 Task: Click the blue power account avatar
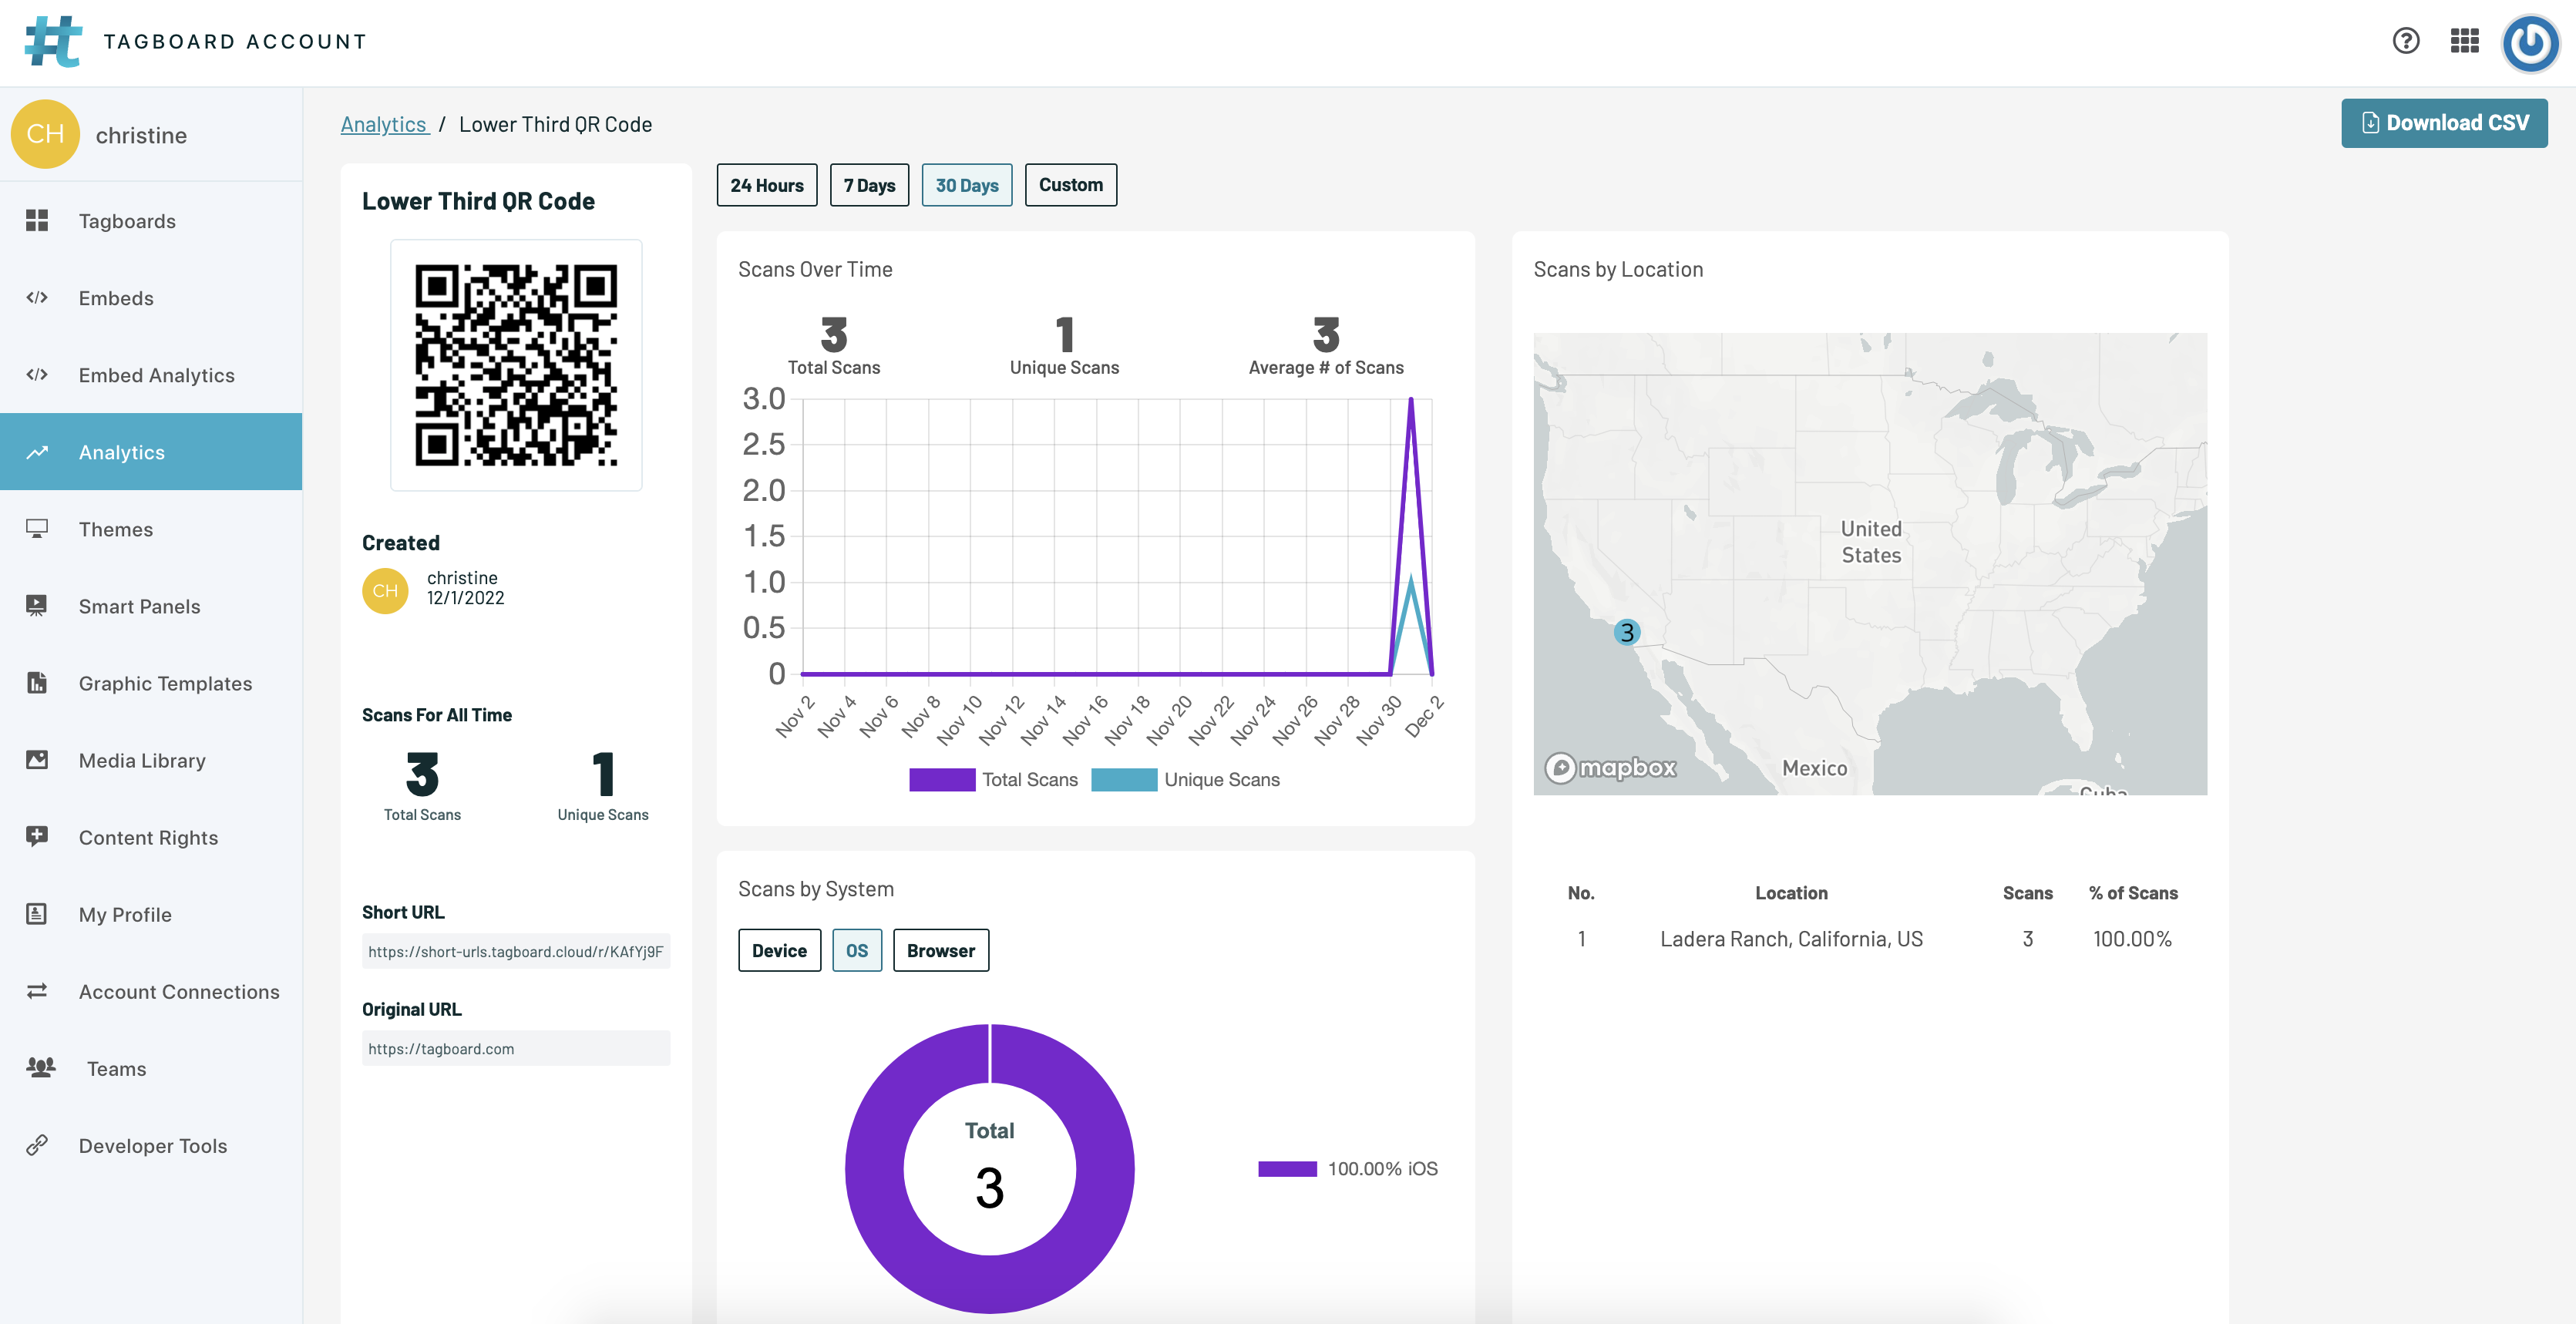click(2530, 42)
